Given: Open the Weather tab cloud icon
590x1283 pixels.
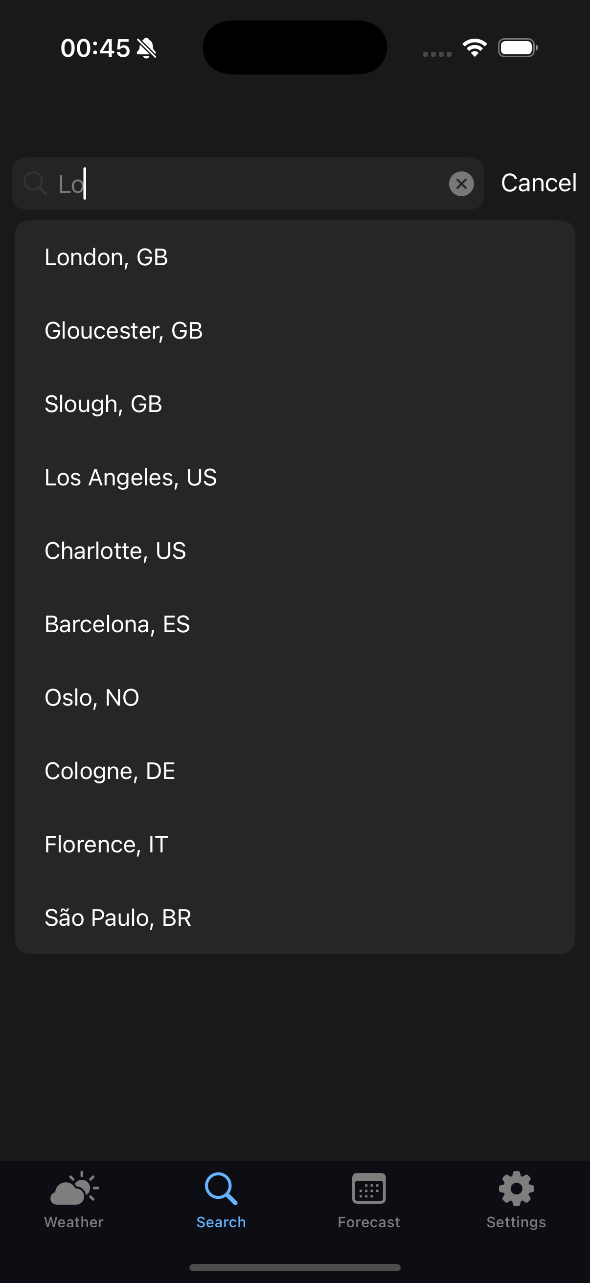Looking at the screenshot, I should [74, 1189].
